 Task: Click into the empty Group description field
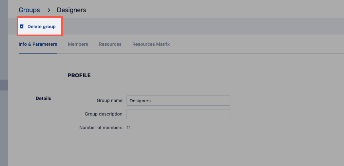[178, 114]
